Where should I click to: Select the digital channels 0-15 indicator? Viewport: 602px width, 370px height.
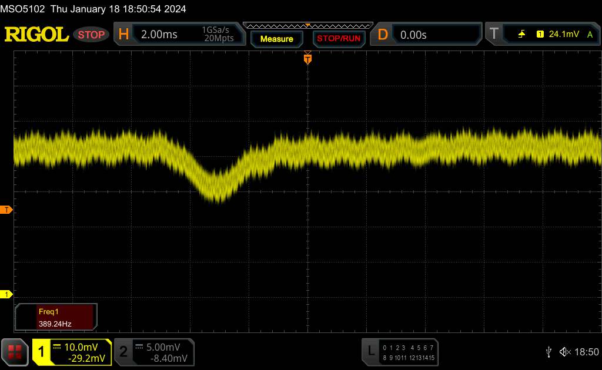click(408, 352)
